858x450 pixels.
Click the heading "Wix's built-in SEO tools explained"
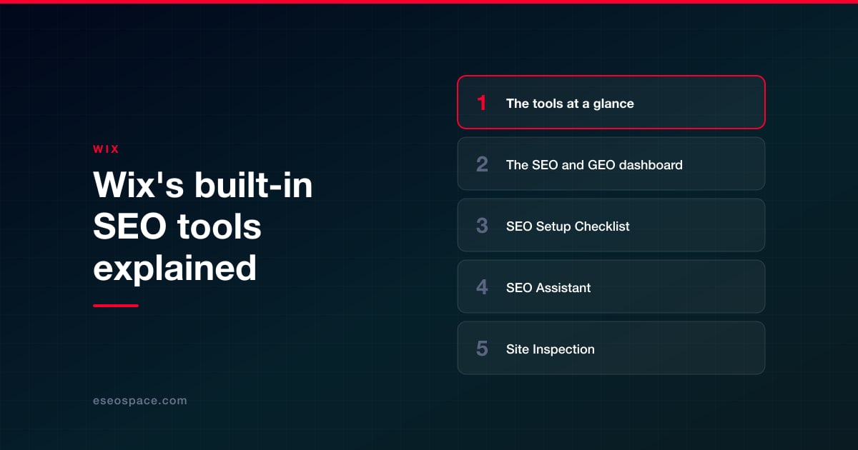pos(203,227)
